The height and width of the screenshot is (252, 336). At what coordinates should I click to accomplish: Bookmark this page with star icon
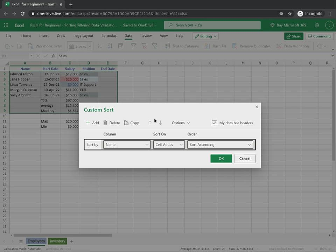click(290, 14)
